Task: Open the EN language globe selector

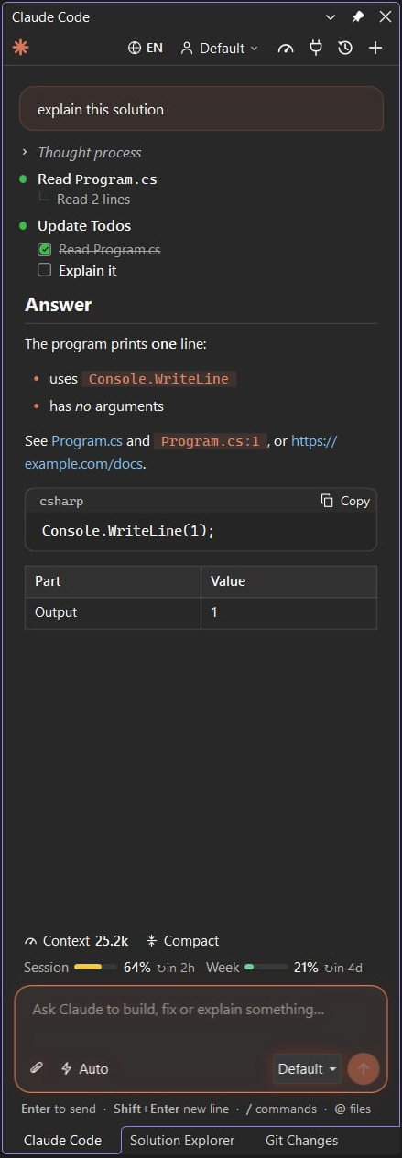Action: point(145,48)
